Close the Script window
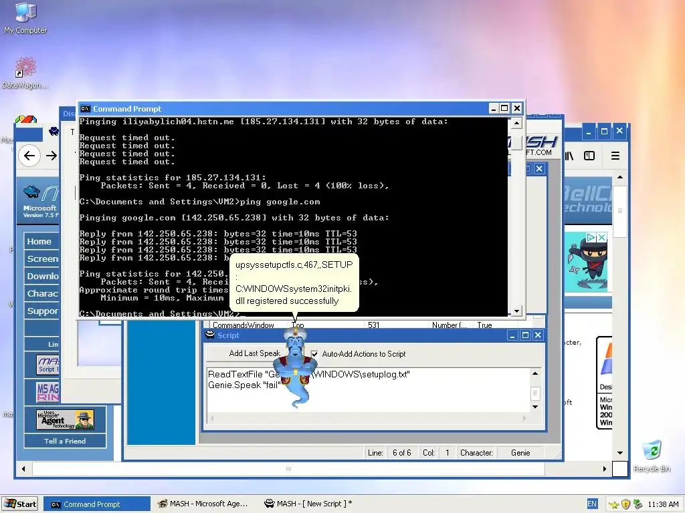This screenshot has height=513, width=685. pos(539,335)
